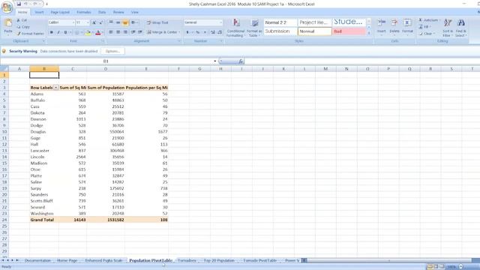The height and width of the screenshot is (270, 480).
Task: Open the General number format dropdown
Action: [x=220, y=22]
